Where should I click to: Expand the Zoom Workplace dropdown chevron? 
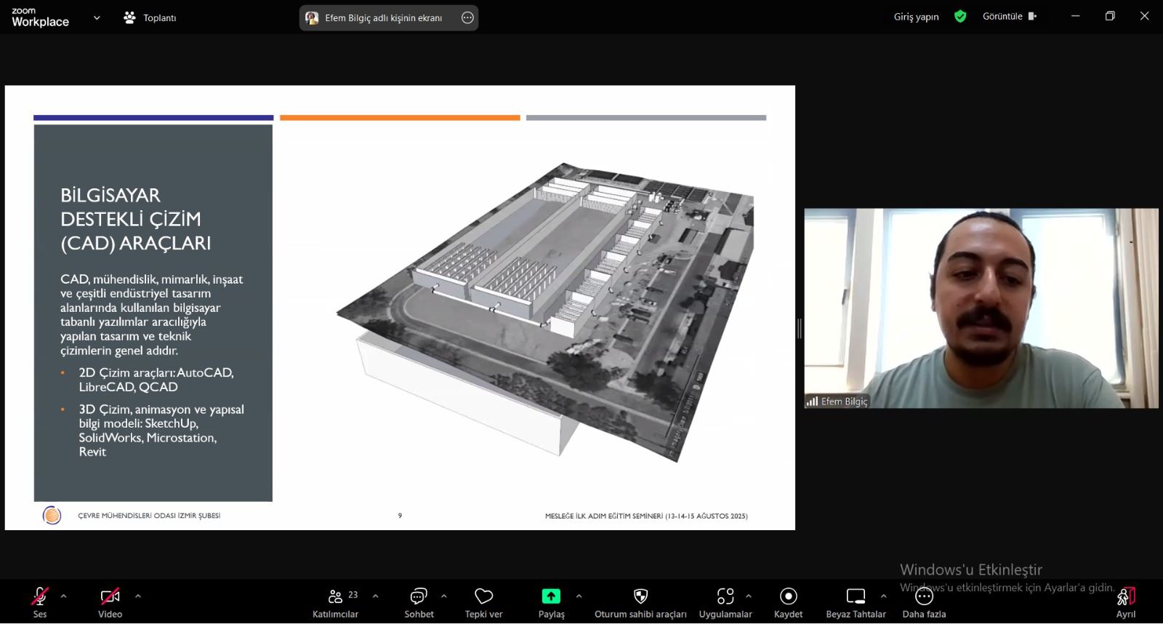[x=97, y=18]
